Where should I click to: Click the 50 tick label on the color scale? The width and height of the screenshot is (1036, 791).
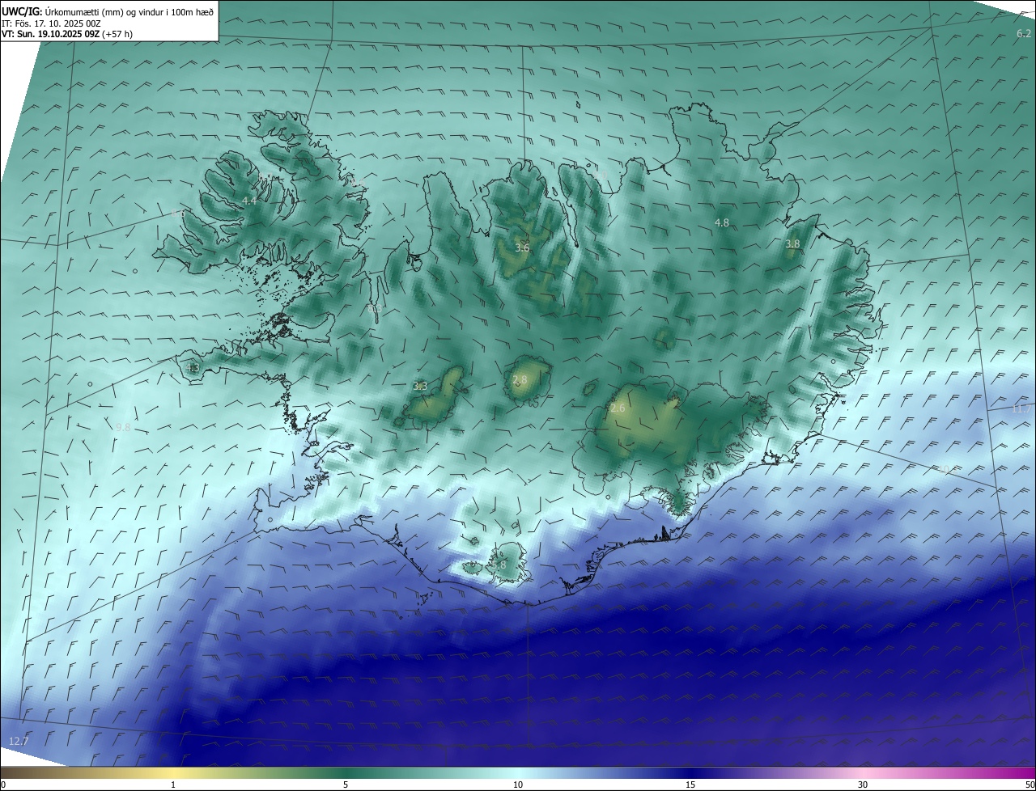(1030, 785)
